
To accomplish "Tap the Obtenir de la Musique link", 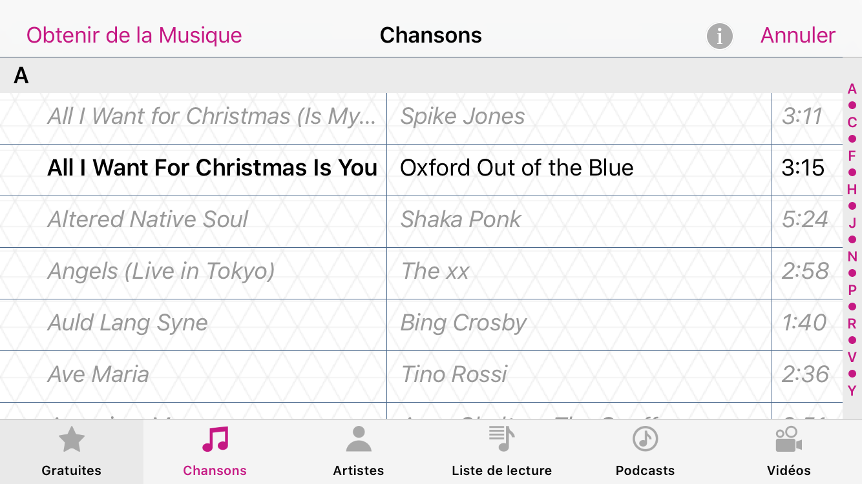I will pyautogui.click(x=134, y=35).
